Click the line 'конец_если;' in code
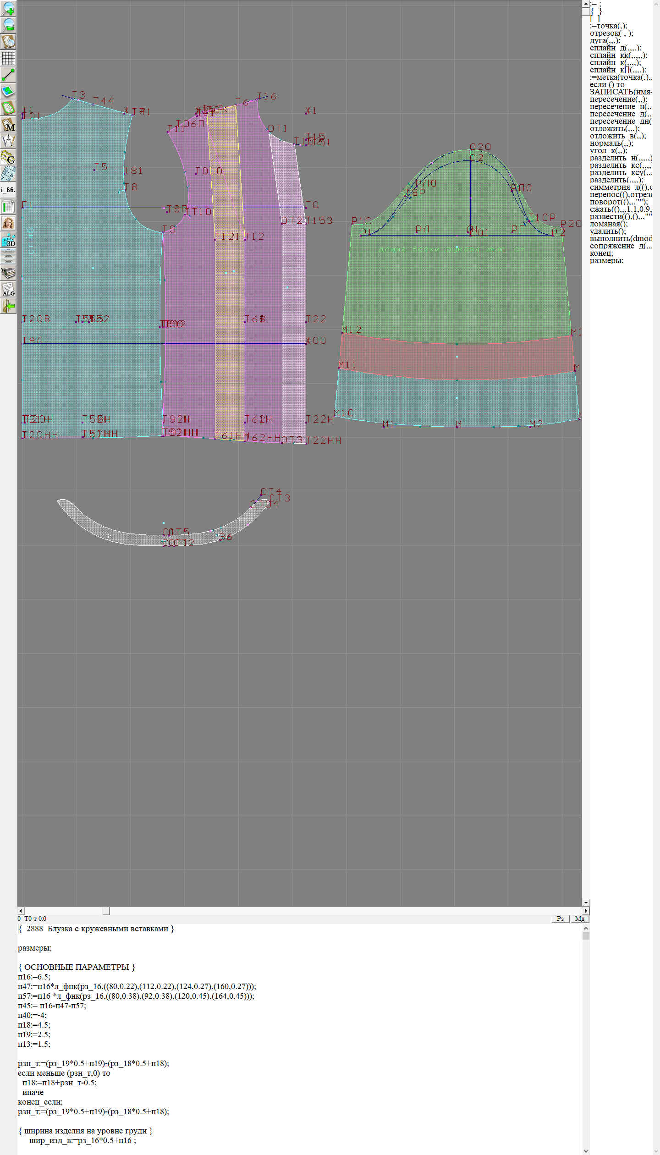Screen dimensions: 660x1155 (40, 1101)
